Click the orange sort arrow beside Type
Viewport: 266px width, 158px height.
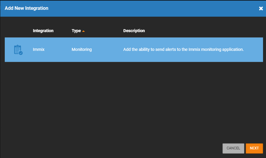(83, 31)
